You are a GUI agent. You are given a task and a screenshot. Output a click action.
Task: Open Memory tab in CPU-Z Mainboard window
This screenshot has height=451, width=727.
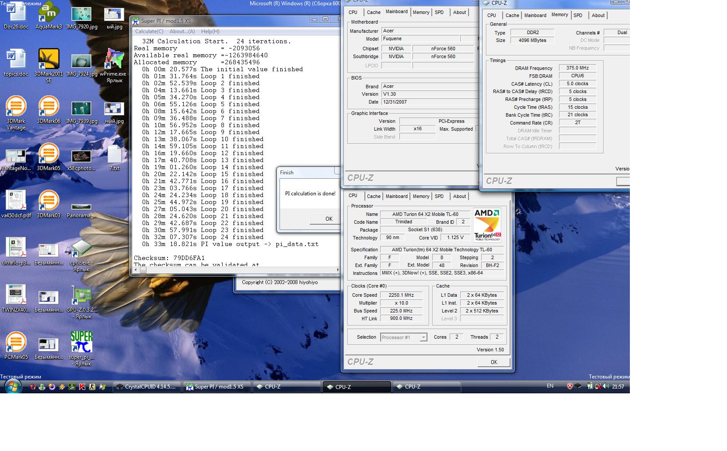[421, 12]
